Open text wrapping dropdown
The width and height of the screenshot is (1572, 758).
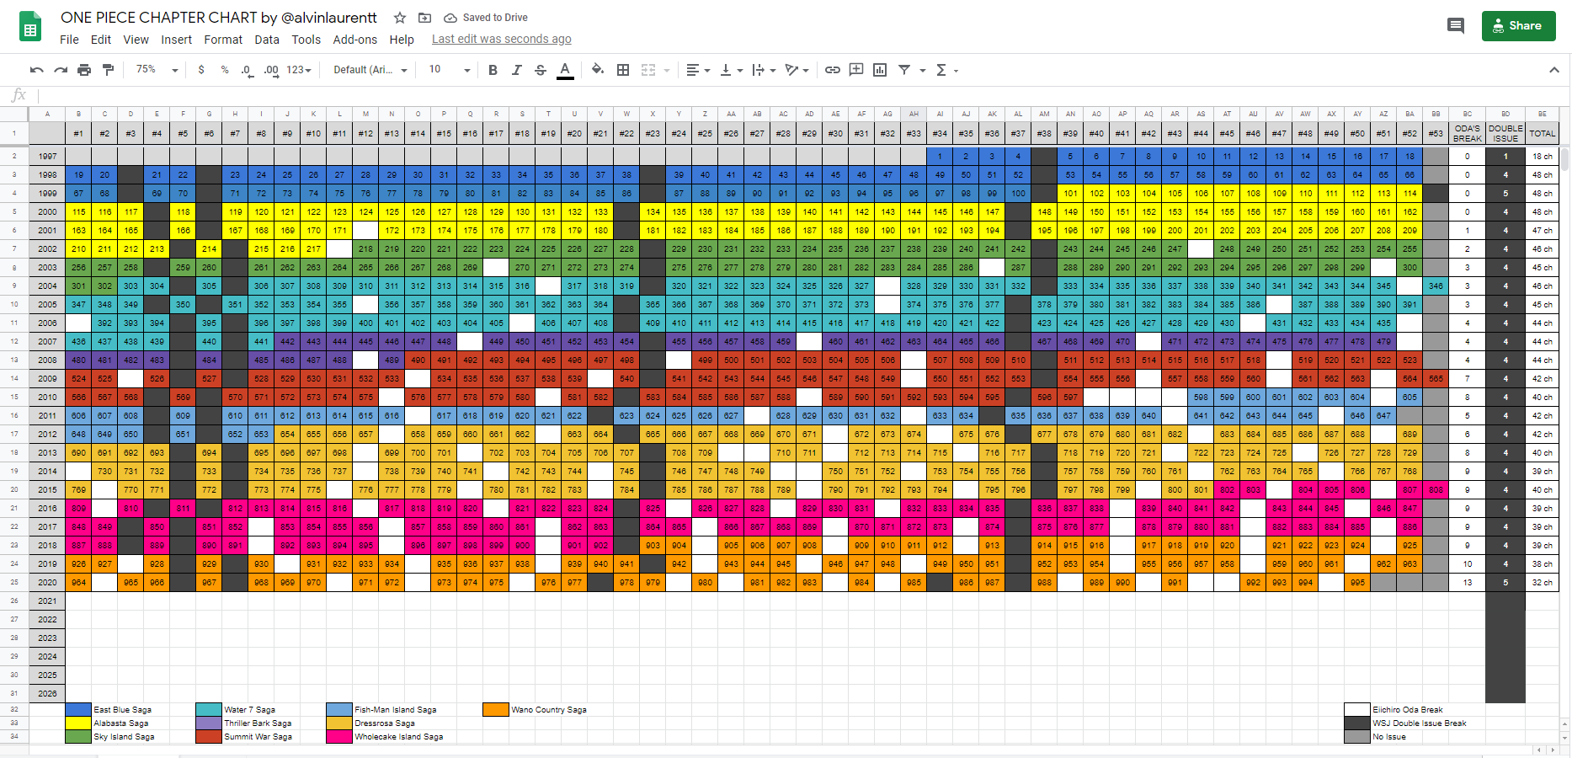(764, 70)
